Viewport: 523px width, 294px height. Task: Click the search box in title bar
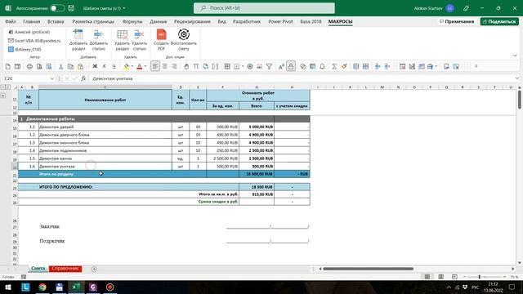pyautogui.click(x=264, y=8)
